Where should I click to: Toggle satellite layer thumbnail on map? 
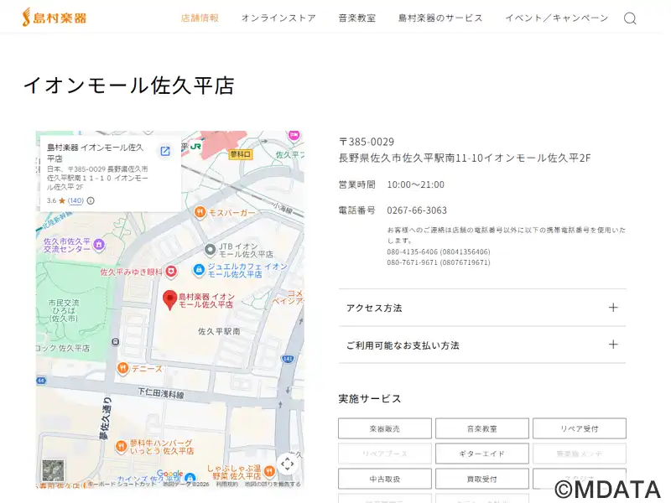coord(53,470)
